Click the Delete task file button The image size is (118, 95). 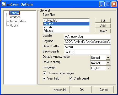[103, 31]
